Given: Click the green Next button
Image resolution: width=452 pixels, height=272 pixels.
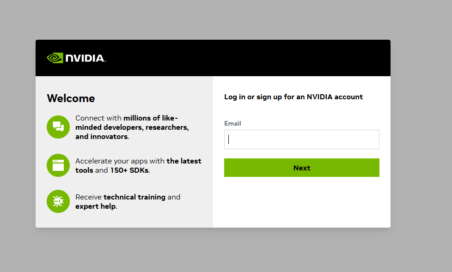Looking at the screenshot, I should [301, 168].
